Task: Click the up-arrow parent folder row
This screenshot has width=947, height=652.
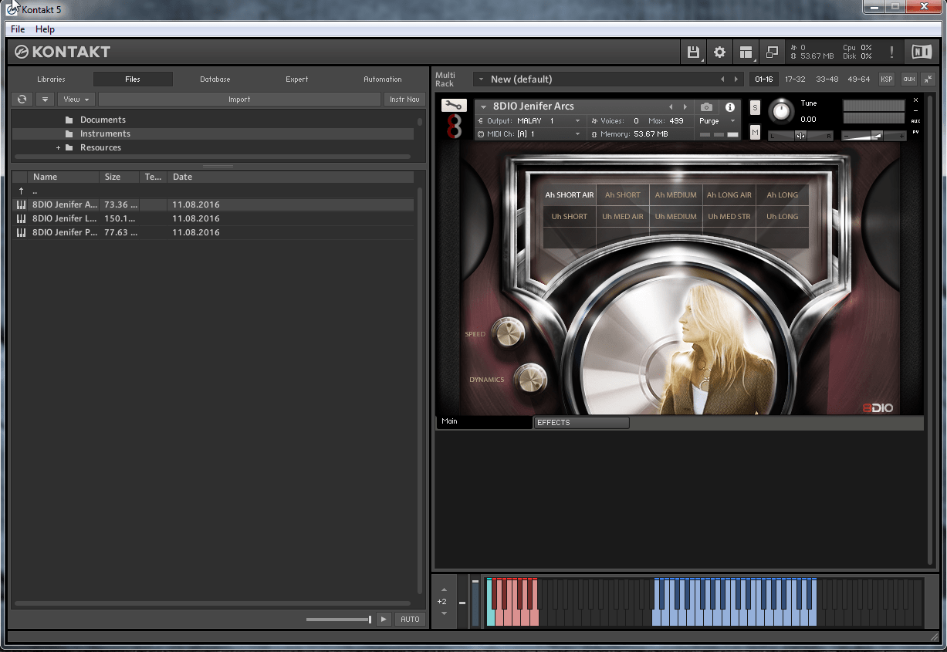Action: tap(213, 191)
